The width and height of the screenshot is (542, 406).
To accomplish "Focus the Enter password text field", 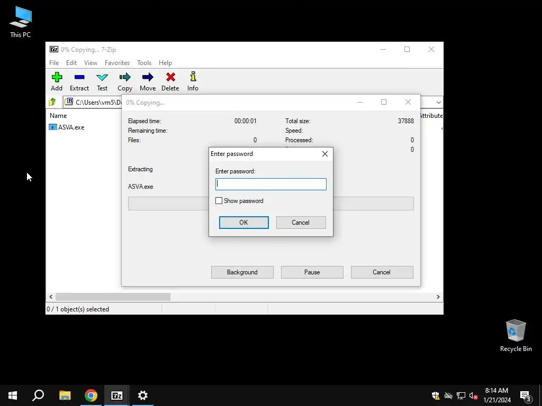I will click(270, 184).
